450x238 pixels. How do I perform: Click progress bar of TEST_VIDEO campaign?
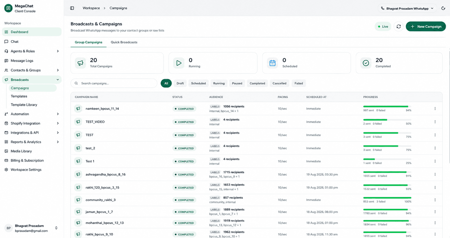coord(387,120)
